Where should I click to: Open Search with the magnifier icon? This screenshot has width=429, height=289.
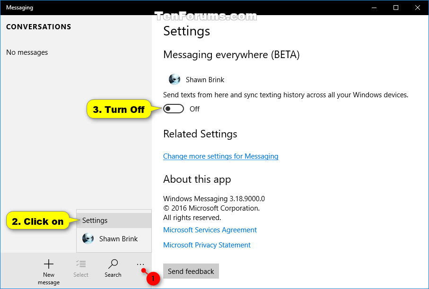click(x=113, y=264)
